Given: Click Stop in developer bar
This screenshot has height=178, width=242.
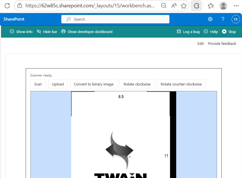Looking at the screenshot, I should 229,32.
